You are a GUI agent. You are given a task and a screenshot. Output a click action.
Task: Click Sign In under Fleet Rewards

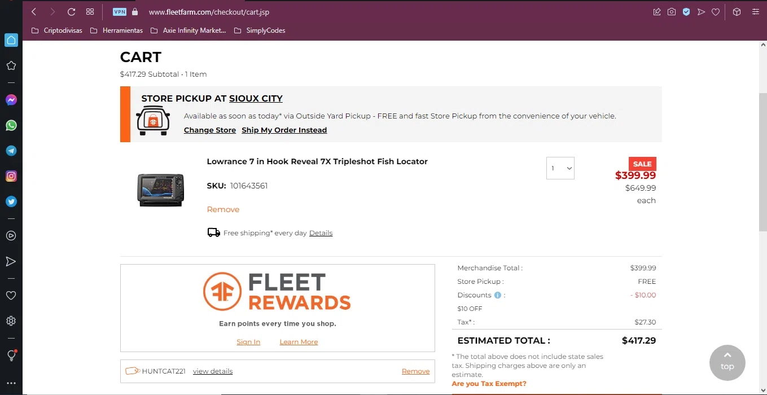click(x=248, y=342)
